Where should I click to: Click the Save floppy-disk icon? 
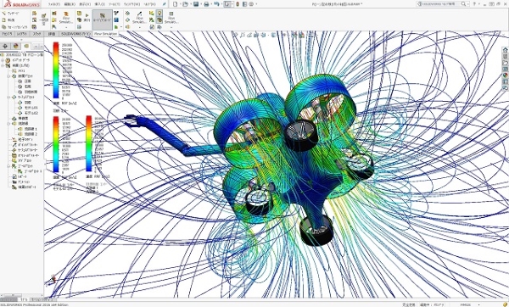(x=196, y=4)
